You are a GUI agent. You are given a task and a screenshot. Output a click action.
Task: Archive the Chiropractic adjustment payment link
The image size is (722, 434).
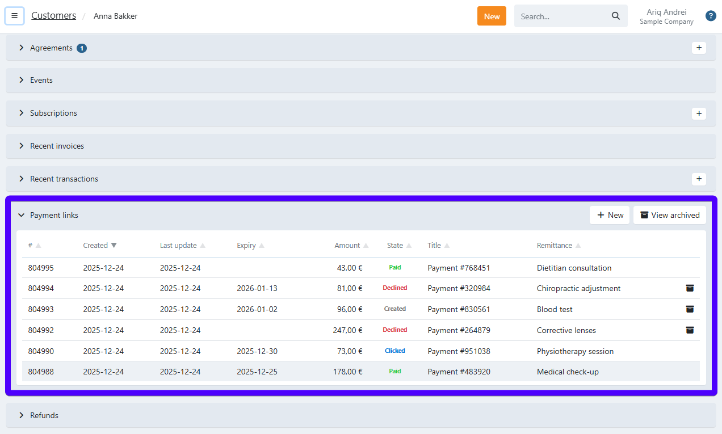click(x=690, y=288)
